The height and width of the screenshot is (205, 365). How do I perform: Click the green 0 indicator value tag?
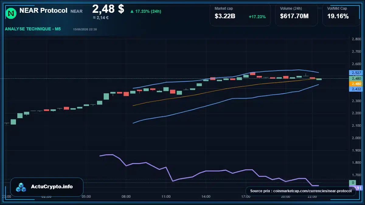tap(353, 183)
